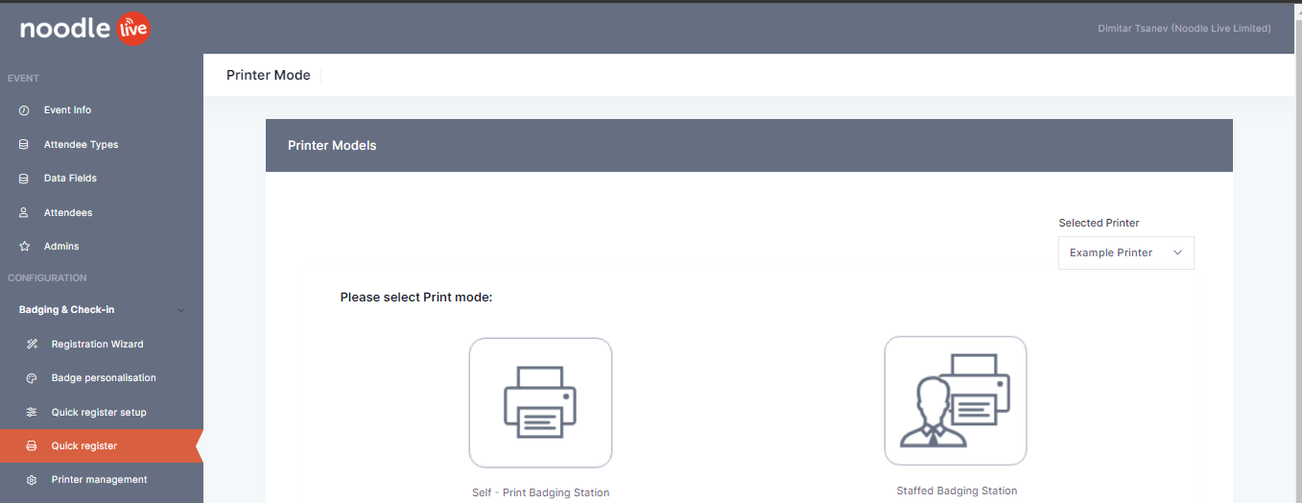Click the Event Info clock icon
Viewport: 1302px width, 503px height.
[x=24, y=110]
